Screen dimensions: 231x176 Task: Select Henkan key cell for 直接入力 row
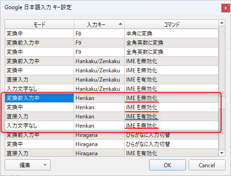[x=99, y=117]
